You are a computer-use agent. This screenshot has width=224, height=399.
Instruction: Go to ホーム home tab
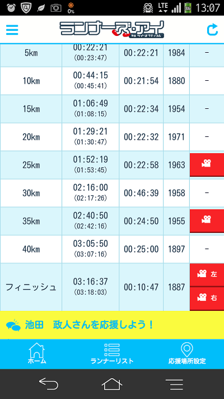37,354
